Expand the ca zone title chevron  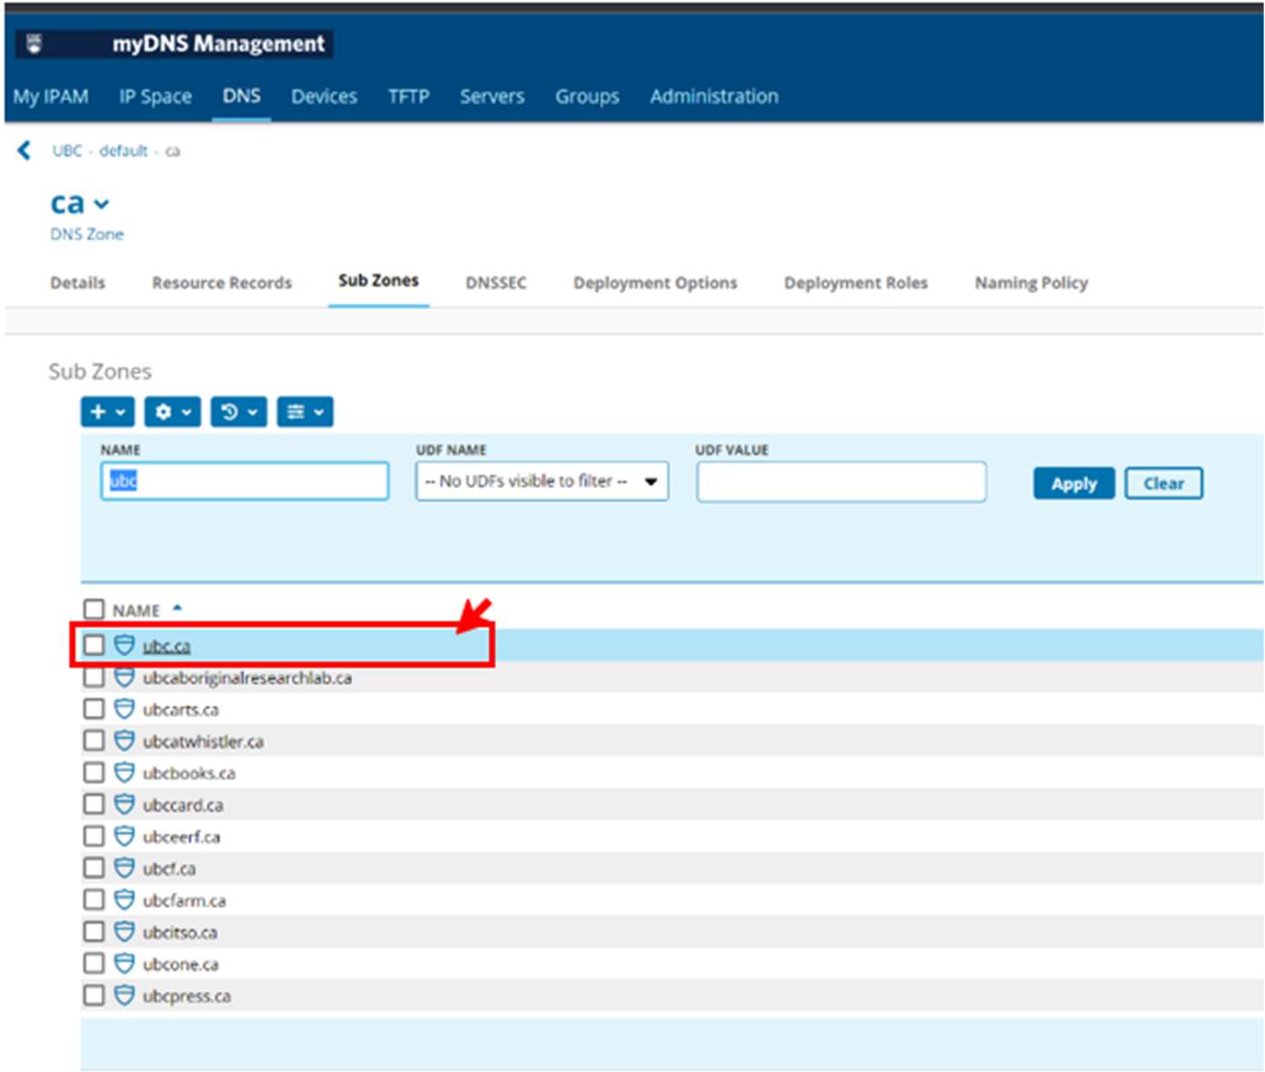(x=102, y=204)
